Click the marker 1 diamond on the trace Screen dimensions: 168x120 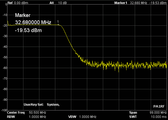58,25
